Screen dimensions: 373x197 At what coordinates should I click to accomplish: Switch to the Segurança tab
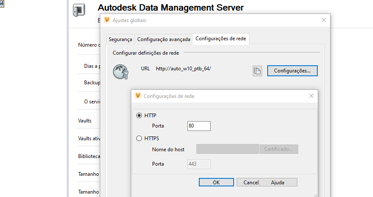coord(120,39)
